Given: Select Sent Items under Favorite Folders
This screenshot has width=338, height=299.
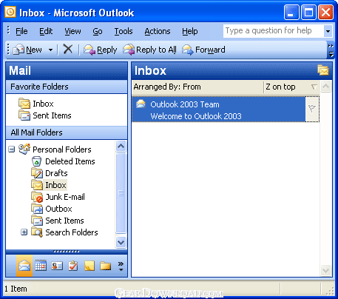Looking at the screenshot, I should [45, 115].
